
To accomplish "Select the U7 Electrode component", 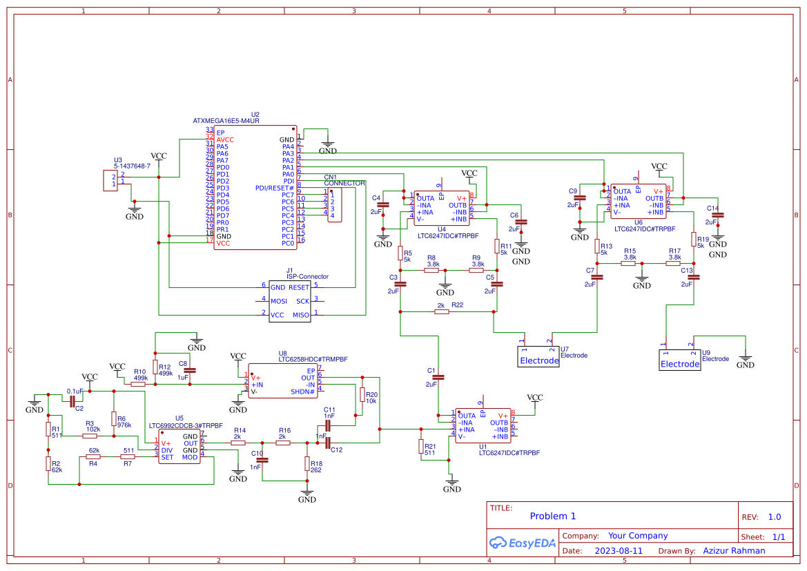I will pos(538,357).
